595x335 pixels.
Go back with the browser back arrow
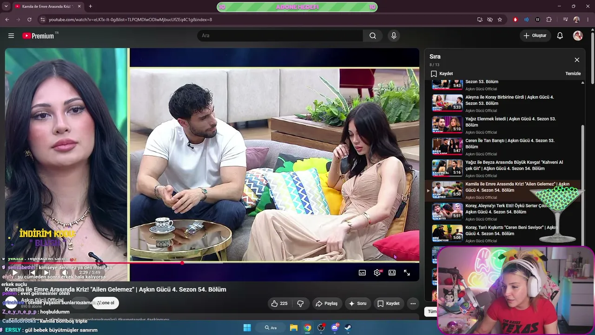tap(7, 20)
